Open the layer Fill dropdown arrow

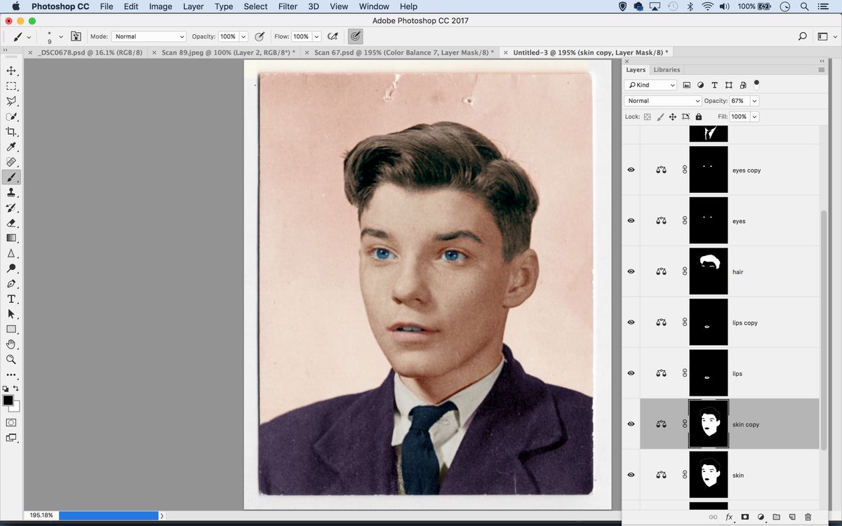(x=754, y=117)
